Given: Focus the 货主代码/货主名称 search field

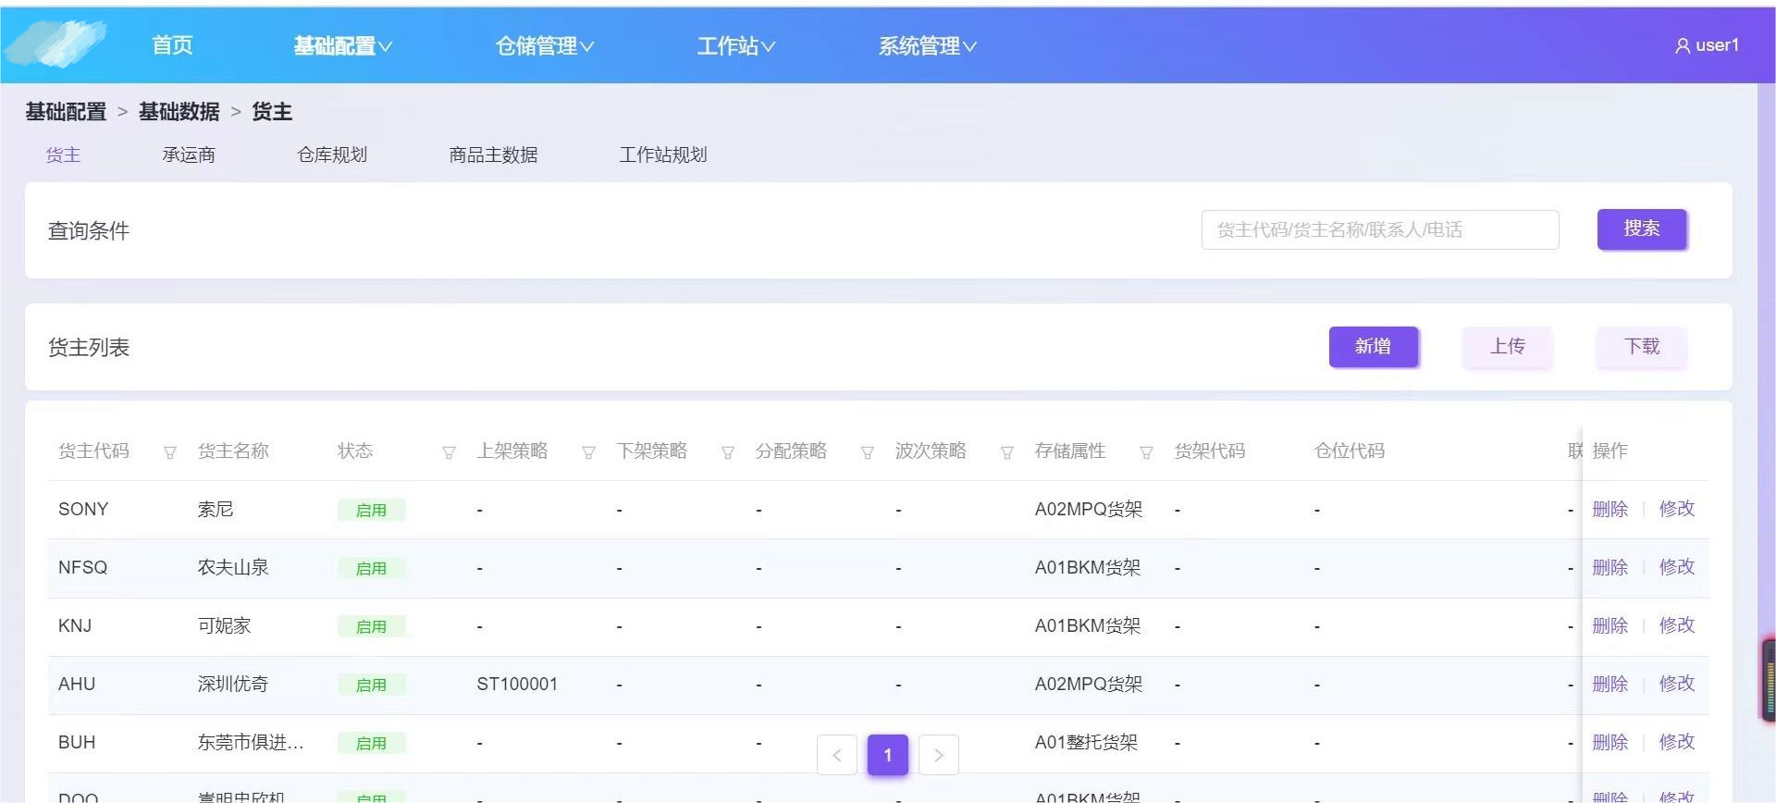Looking at the screenshot, I should [x=1380, y=229].
